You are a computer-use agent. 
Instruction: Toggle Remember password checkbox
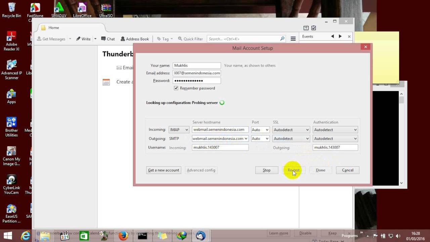[x=176, y=88]
